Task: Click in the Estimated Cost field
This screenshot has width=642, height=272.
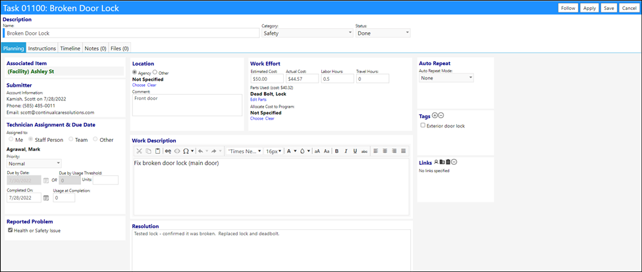Action: coord(267,78)
